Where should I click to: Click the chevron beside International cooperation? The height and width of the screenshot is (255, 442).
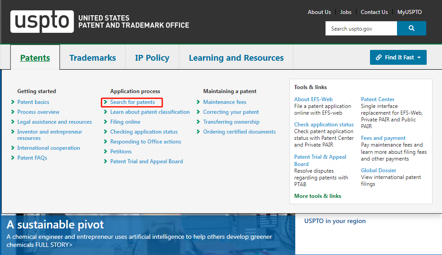[x=13, y=148]
